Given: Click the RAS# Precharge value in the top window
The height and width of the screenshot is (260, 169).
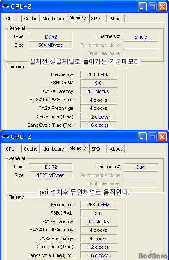Looking at the screenshot, I should tap(99, 108).
